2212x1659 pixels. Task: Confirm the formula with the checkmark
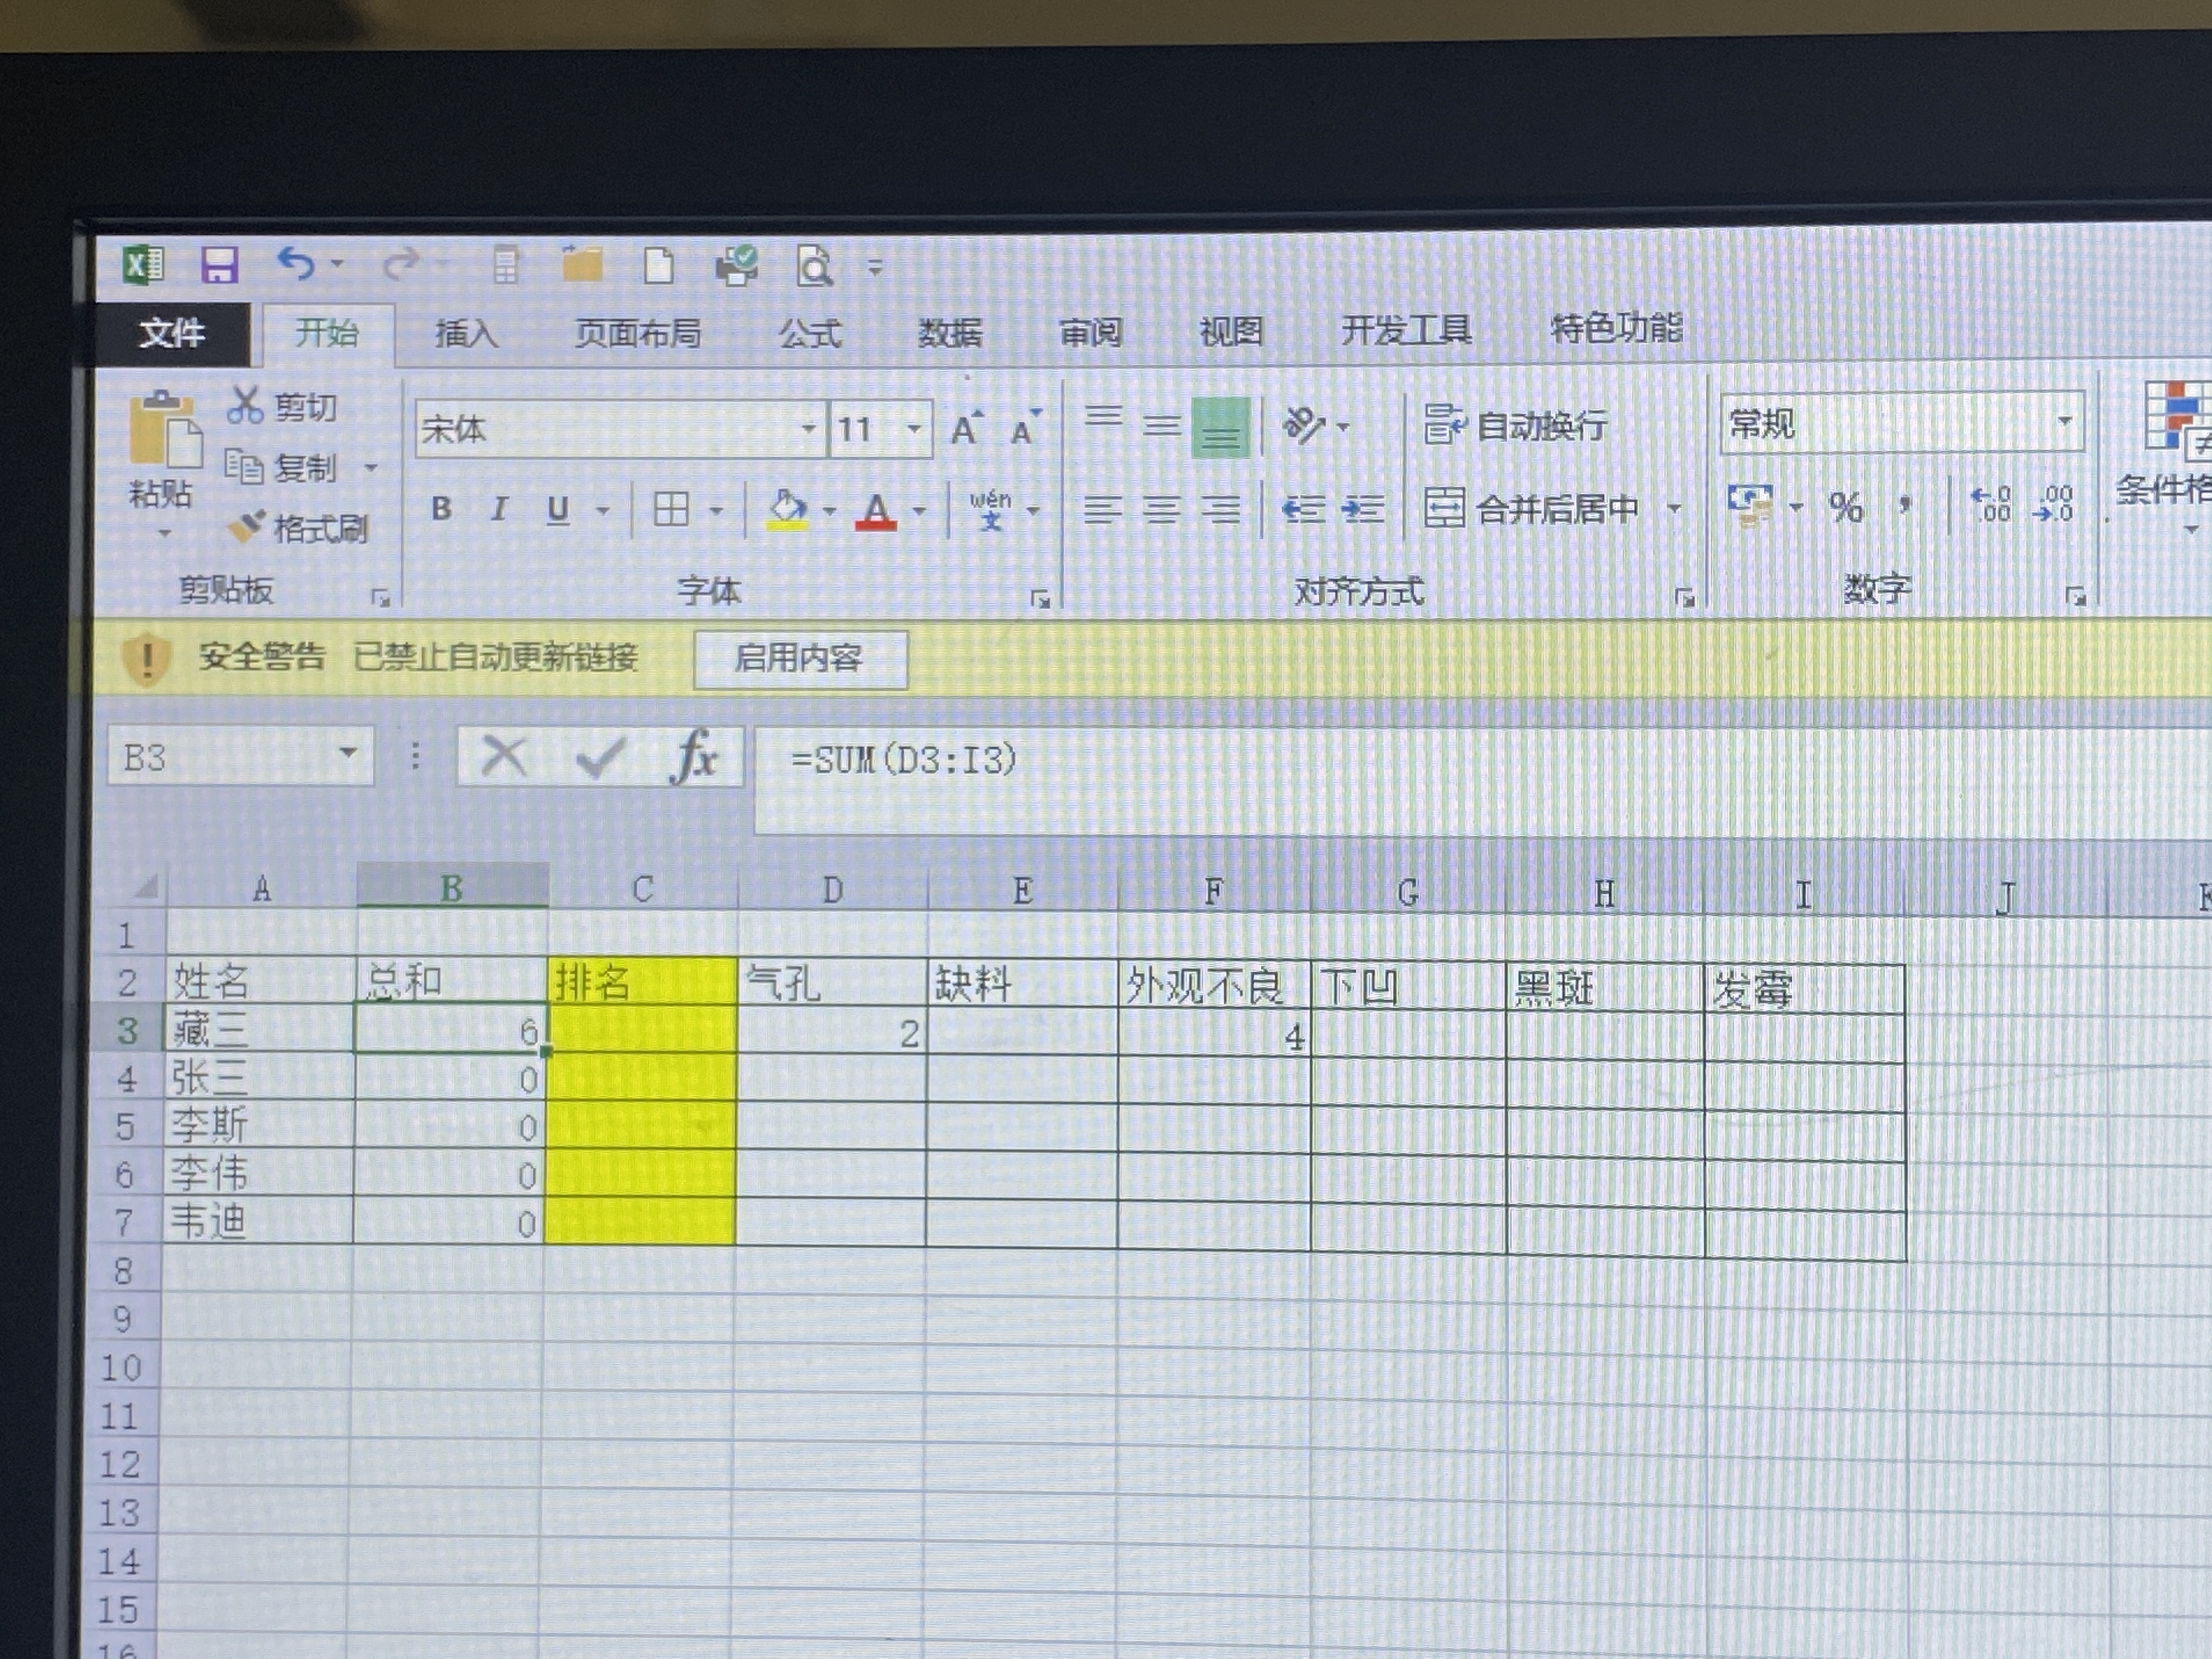[601, 757]
